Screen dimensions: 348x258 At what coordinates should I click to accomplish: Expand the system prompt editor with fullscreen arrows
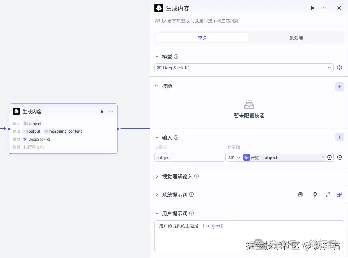tap(328, 194)
